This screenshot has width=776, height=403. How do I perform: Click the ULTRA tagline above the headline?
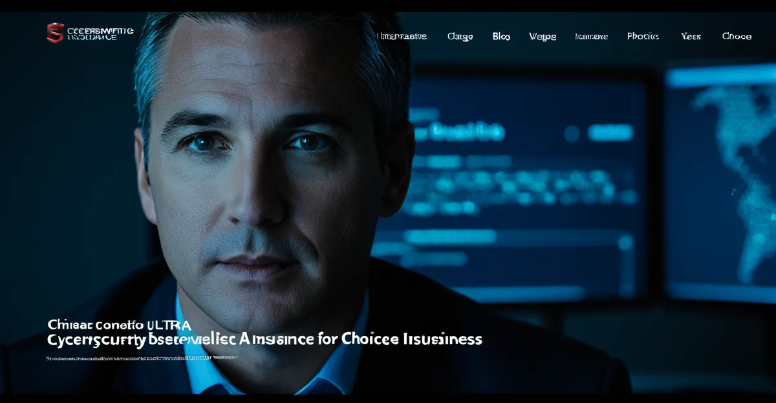point(119,325)
